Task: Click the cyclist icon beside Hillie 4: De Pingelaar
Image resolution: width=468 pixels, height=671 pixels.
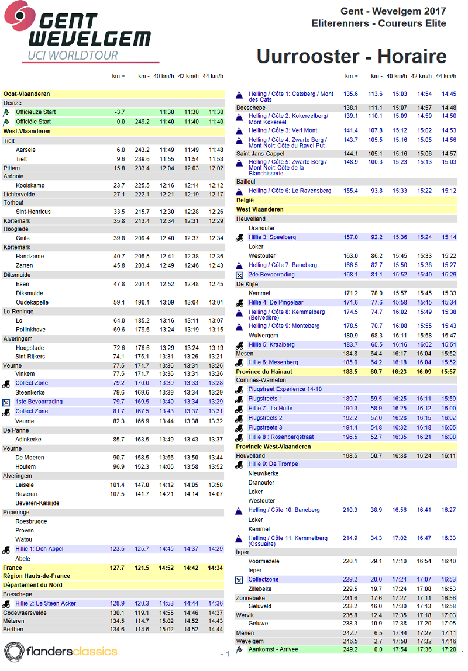Action: click(x=239, y=303)
